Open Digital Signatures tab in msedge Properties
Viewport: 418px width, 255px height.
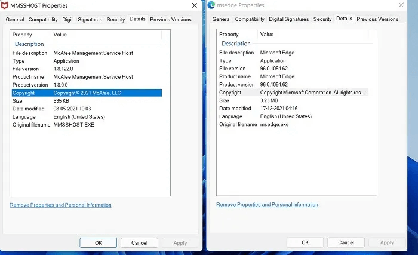pos(289,19)
